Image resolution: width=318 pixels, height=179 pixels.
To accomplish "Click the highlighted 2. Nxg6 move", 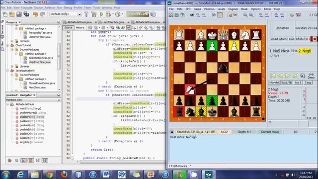I will point(305,51).
